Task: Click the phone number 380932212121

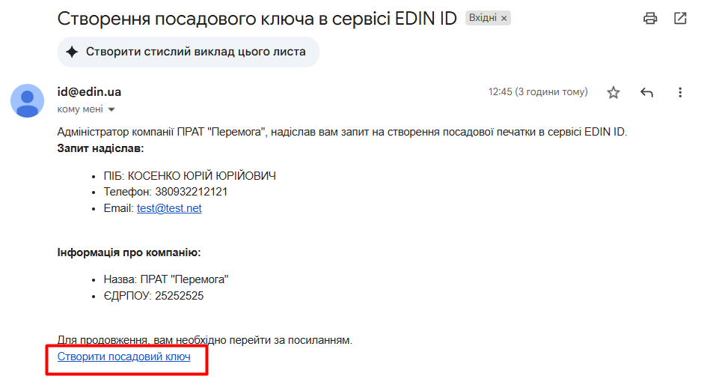Action: click(192, 192)
